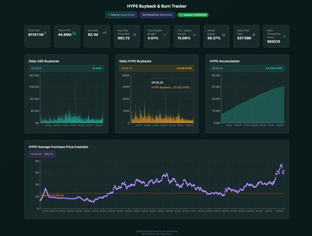Click the $22.0M axis label on USD Buybacks
The height and width of the screenshot is (236, 312).
(34, 75)
